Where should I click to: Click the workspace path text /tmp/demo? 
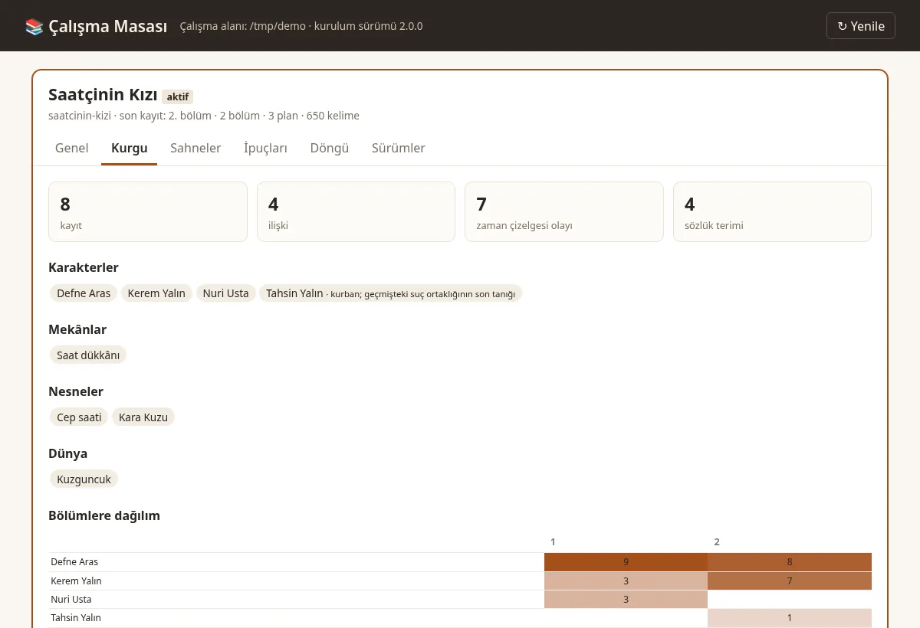coord(278,26)
